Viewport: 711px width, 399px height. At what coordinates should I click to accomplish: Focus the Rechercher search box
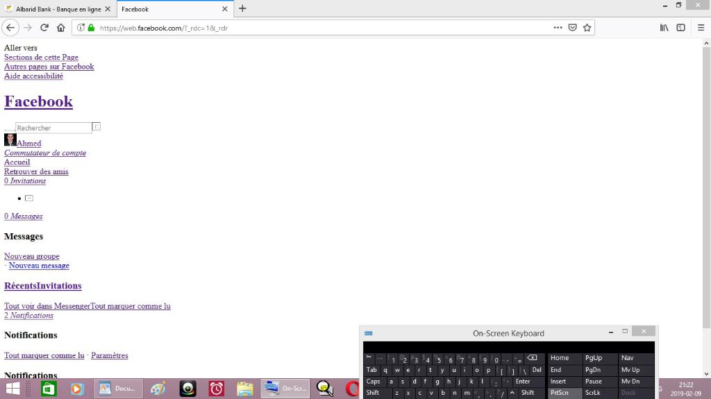(53, 128)
